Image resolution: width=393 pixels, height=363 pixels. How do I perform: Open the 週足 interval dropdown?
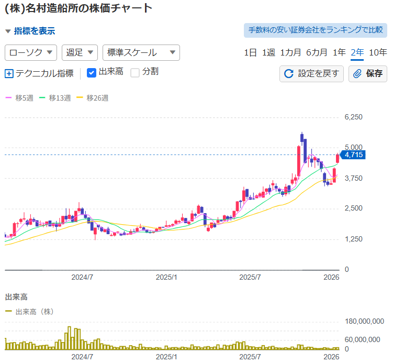[80, 52]
